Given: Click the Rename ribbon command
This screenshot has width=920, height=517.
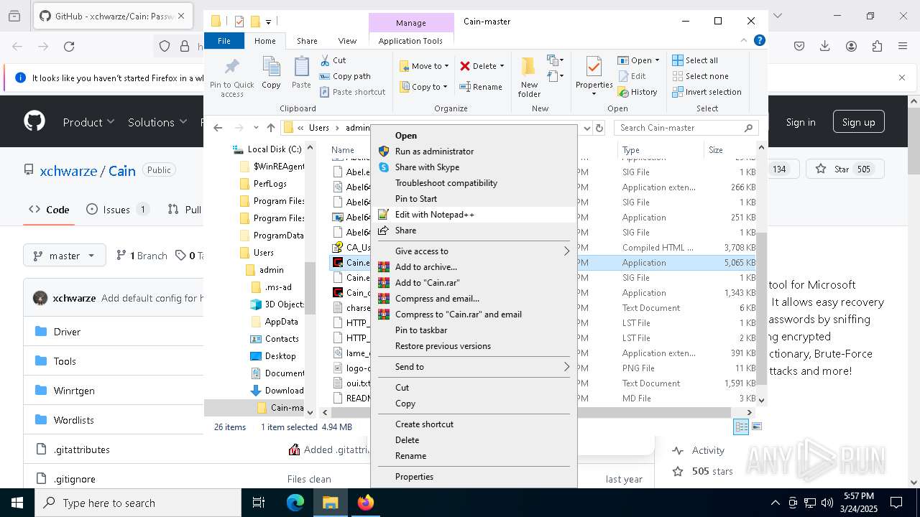Looking at the screenshot, I should (481, 87).
